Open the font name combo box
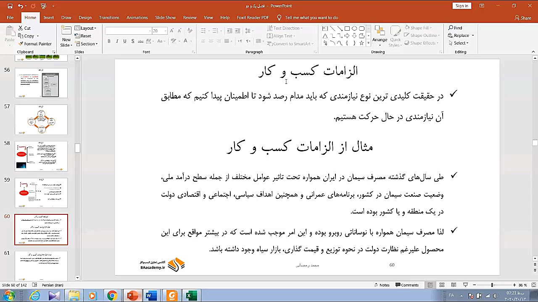 [128, 31]
